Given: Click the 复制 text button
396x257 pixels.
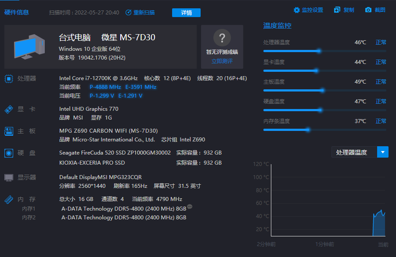Looking at the screenshot, I should coord(349,10).
